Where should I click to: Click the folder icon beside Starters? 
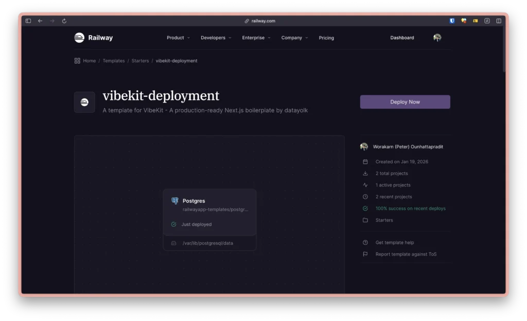coord(365,220)
